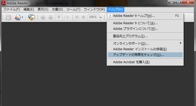
Task: Select Adobe プラグインについて(P)
Action: pos(145,29)
